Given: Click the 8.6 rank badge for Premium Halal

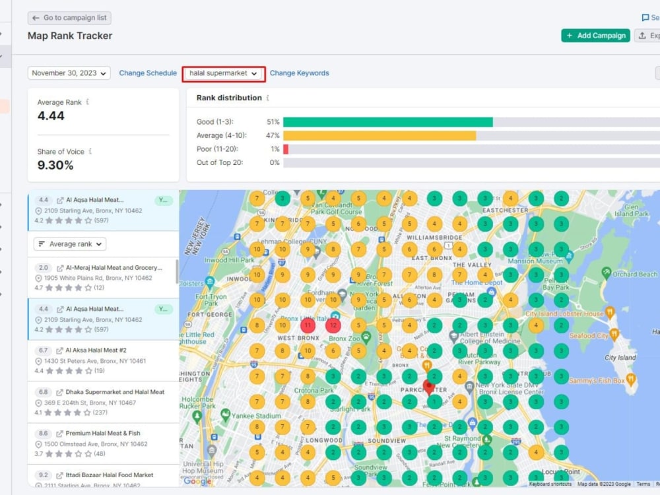Looking at the screenshot, I should 44,434.
